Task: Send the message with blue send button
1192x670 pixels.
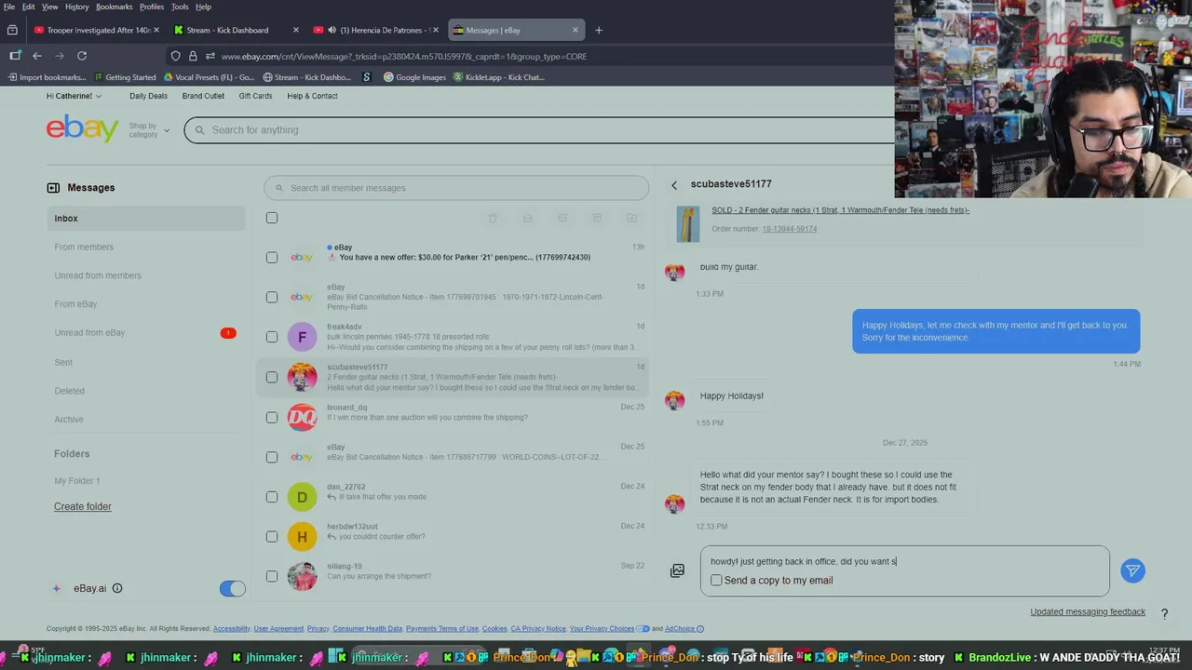Action: (1132, 570)
